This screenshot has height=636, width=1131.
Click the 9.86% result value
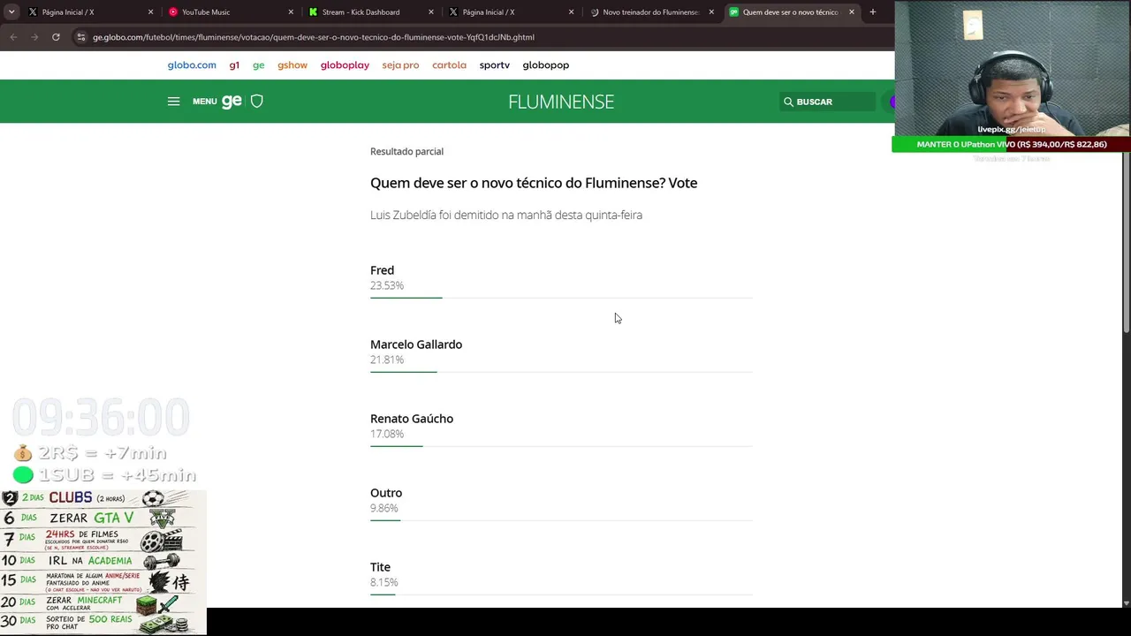pos(384,509)
